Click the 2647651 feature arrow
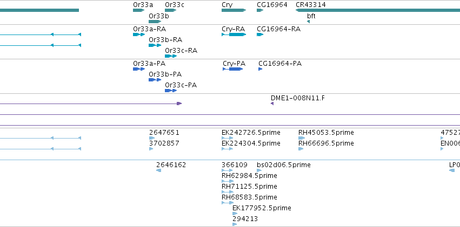 (x=152, y=138)
